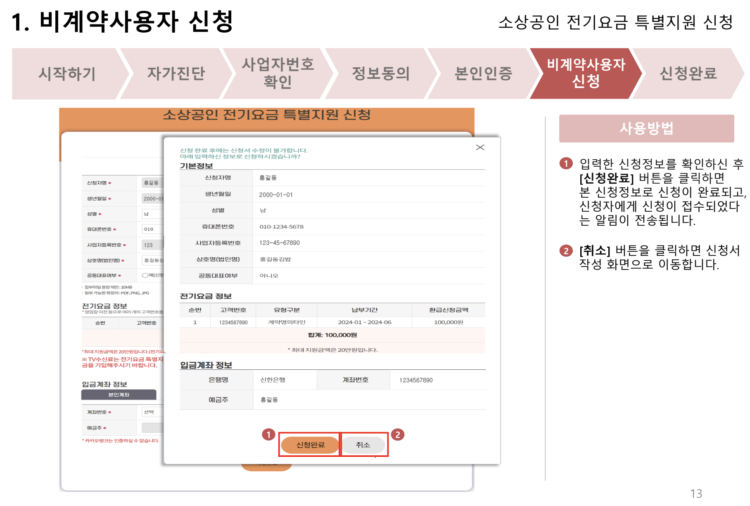
Task: Close the confirmation popup with the X
Action: pos(480,147)
